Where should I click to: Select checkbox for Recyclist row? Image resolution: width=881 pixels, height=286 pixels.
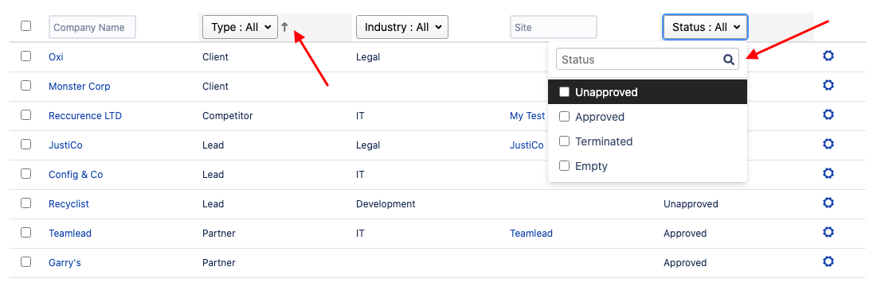[25, 203]
